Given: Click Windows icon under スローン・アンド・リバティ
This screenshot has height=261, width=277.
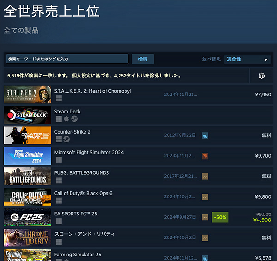Looking at the screenshot, I should point(59,242).
